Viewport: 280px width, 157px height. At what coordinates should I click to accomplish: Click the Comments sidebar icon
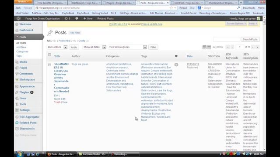pos(17,74)
